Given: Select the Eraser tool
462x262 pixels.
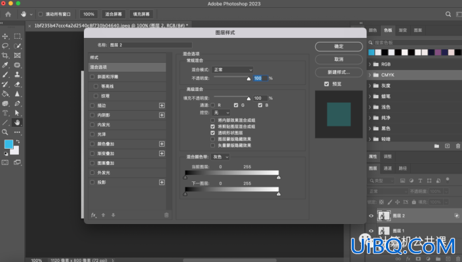Looking at the screenshot, I should pos(18,84).
